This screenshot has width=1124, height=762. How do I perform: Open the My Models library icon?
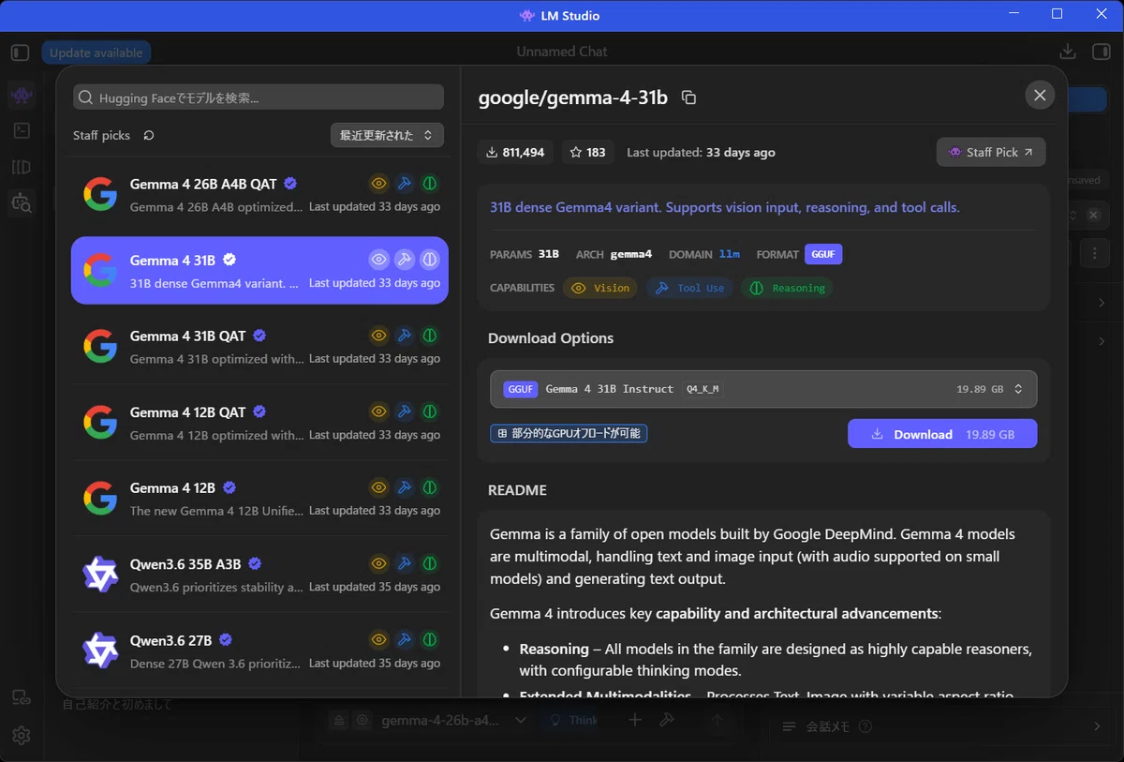[21, 167]
